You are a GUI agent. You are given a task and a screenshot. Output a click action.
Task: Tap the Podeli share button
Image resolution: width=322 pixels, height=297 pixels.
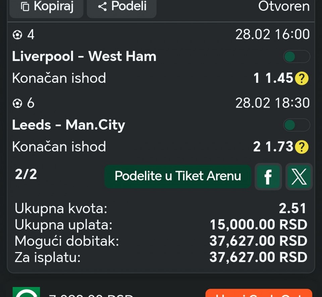point(121,7)
